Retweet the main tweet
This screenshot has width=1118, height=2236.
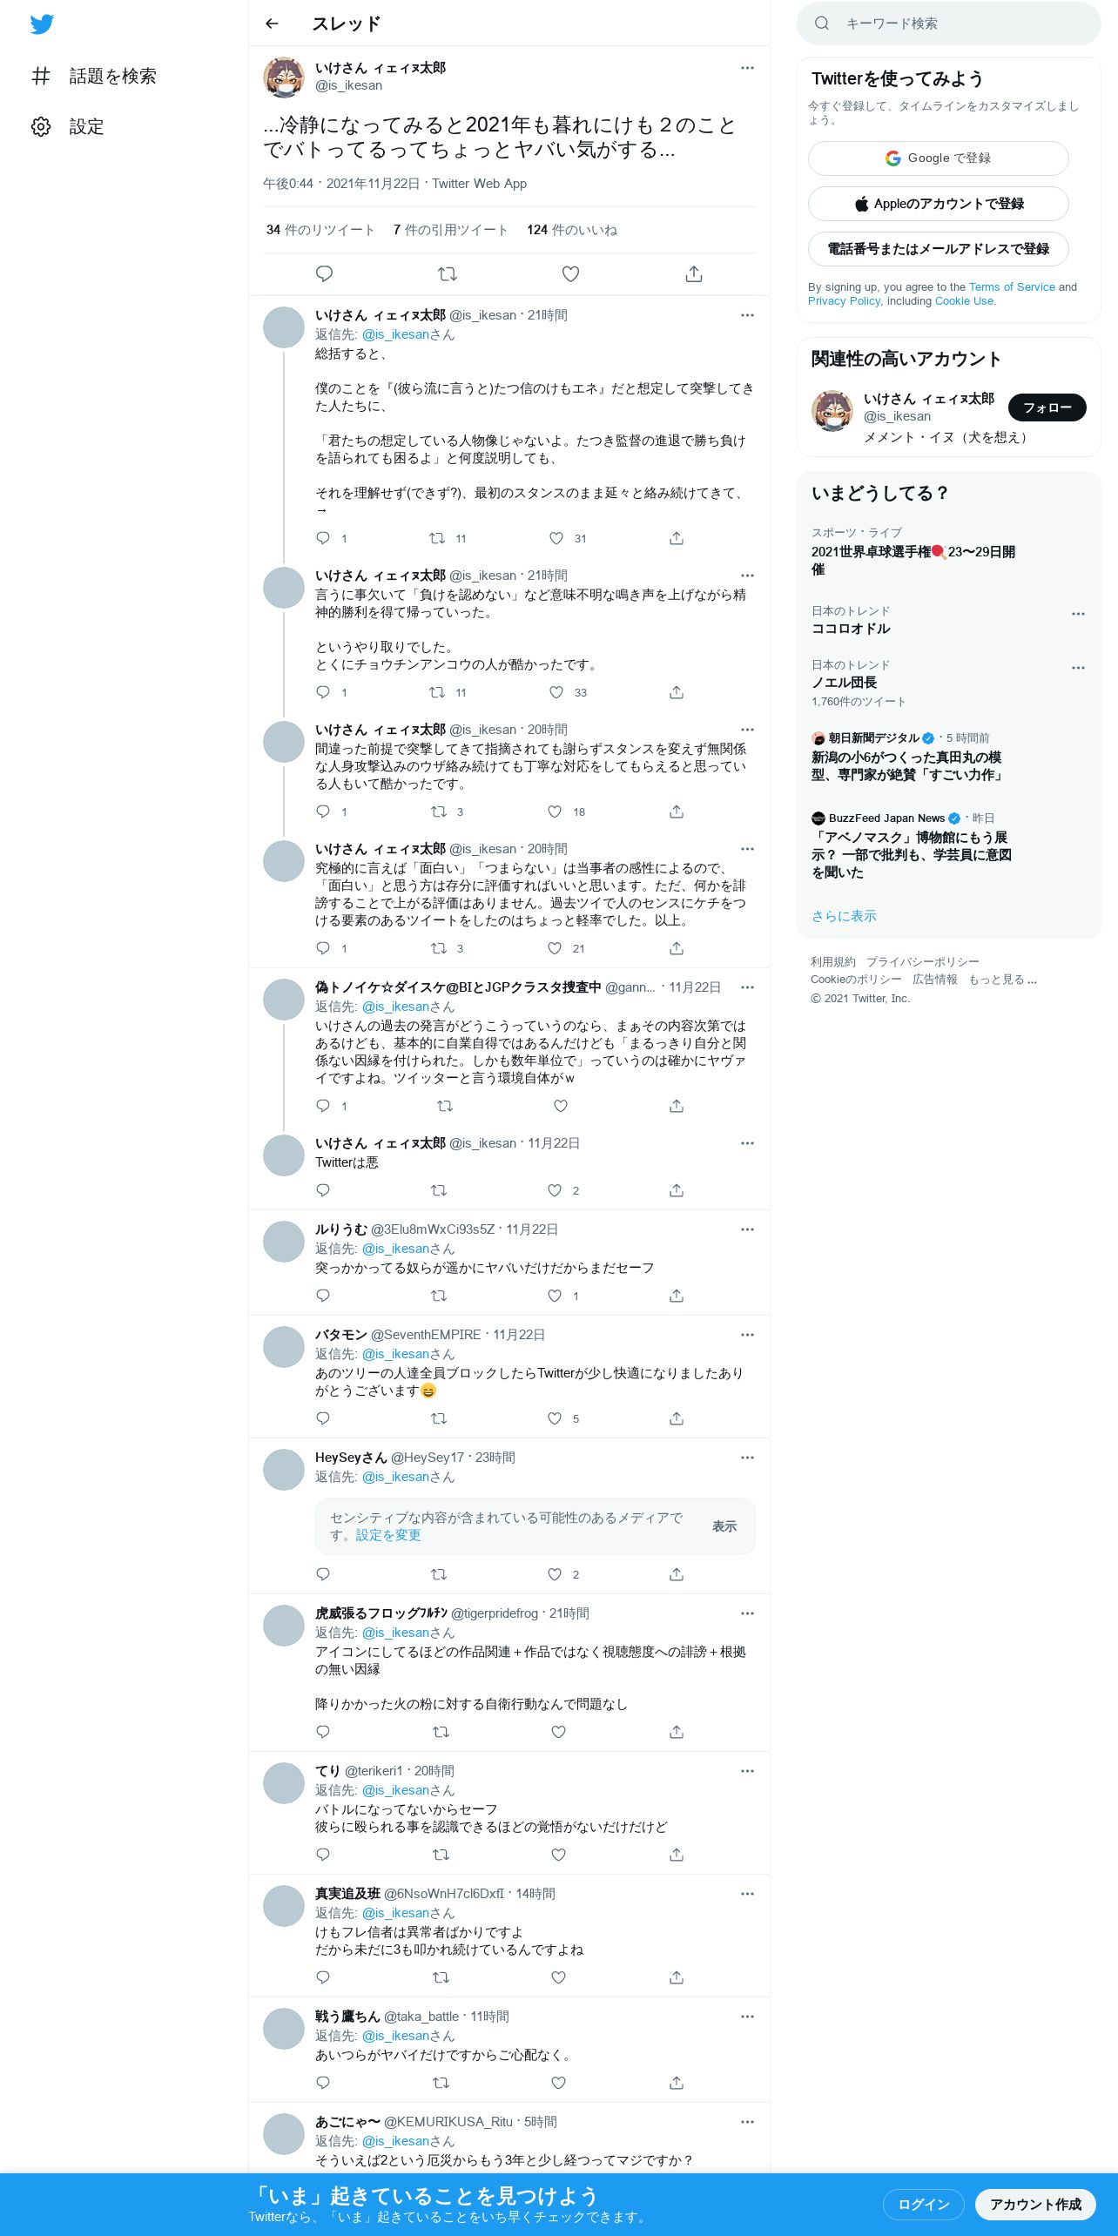click(x=448, y=274)
